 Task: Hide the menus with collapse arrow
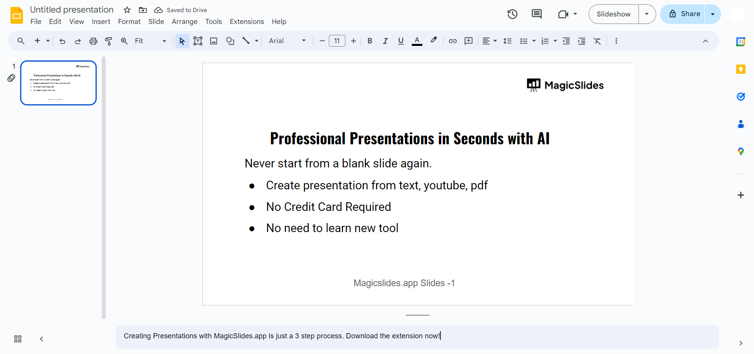pyautogui.click(x=706, y=41)
